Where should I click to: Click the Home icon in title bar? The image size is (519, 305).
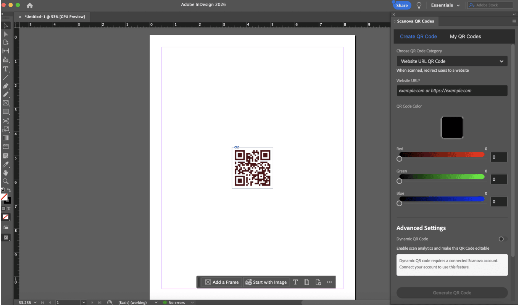[30, 5]
